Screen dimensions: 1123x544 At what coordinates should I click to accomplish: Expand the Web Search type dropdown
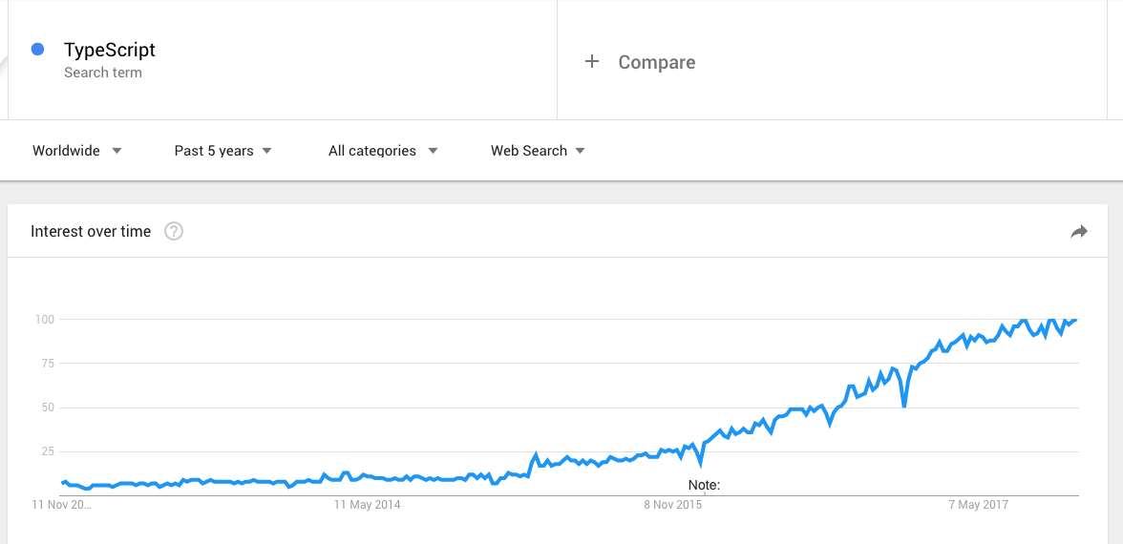pos(537,151)
